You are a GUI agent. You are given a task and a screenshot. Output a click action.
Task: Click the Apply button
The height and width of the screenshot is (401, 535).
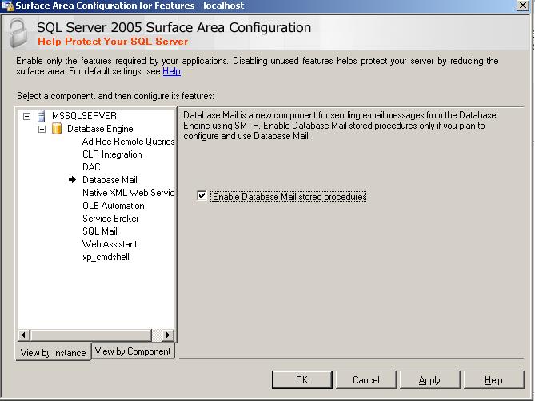[x=429, y=380]
